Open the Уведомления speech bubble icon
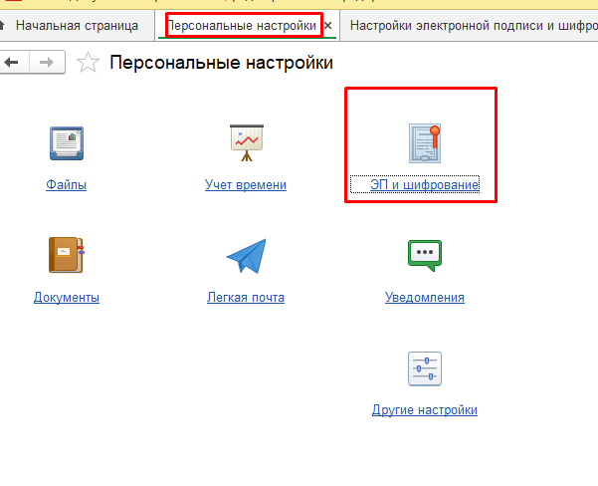Image resolution: width=598 pixels, height=486 pixels. [425, 255]
